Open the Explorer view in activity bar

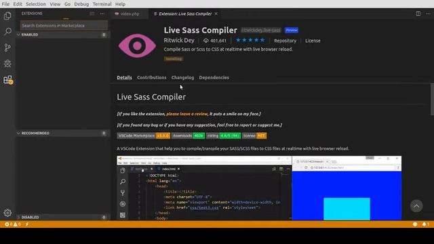tap(7, 16)
